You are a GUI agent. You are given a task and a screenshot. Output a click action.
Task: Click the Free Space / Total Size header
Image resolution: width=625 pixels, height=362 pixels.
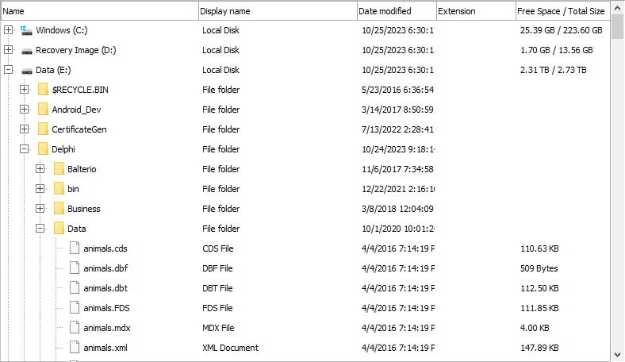coord(562,11)
